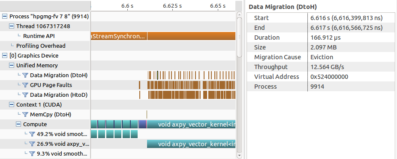Screen dimensions: 397x159
Task: Click the scrollbar down arrow
Action: [x=239, y=155]
